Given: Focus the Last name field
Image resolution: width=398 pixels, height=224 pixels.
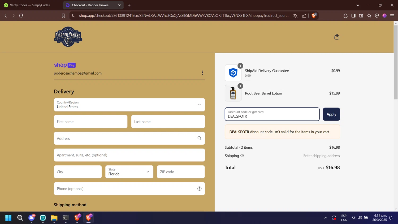Looking at the screenshot, I should (168, 122).
